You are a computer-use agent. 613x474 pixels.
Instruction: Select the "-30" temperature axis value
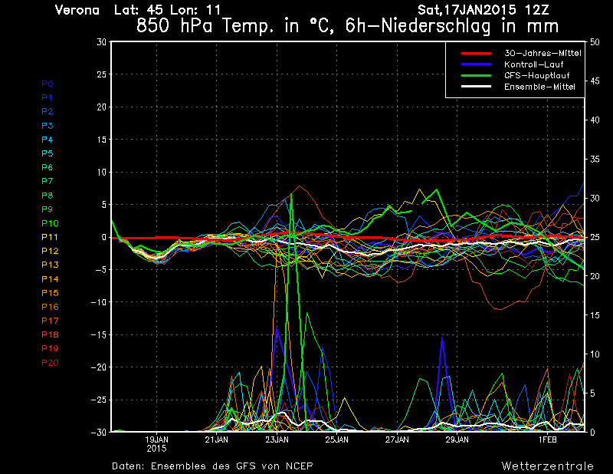tap(99, 432)
